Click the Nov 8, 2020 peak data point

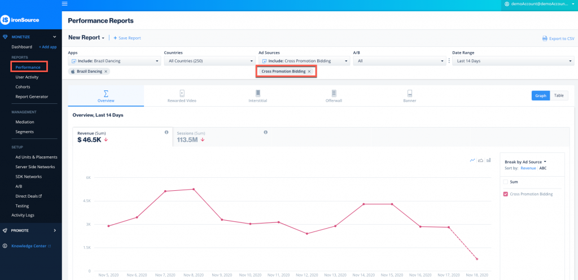tap(194, 189)
